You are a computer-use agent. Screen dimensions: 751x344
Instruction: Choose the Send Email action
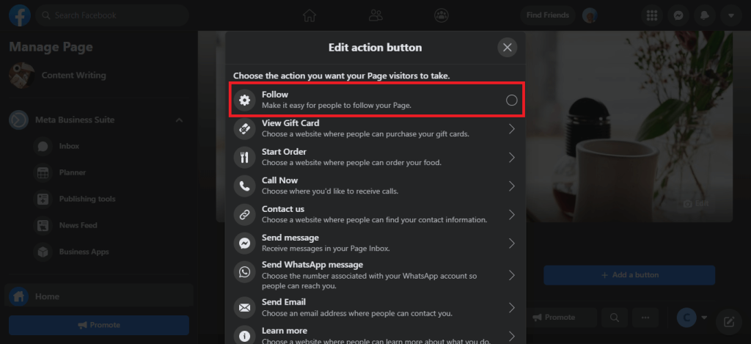tap(375, 307)
